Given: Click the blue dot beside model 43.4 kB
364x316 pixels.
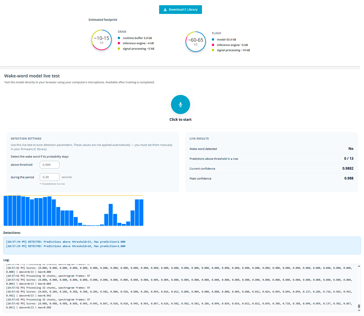Looking at the screenshot, I should [x=213, y=40].
